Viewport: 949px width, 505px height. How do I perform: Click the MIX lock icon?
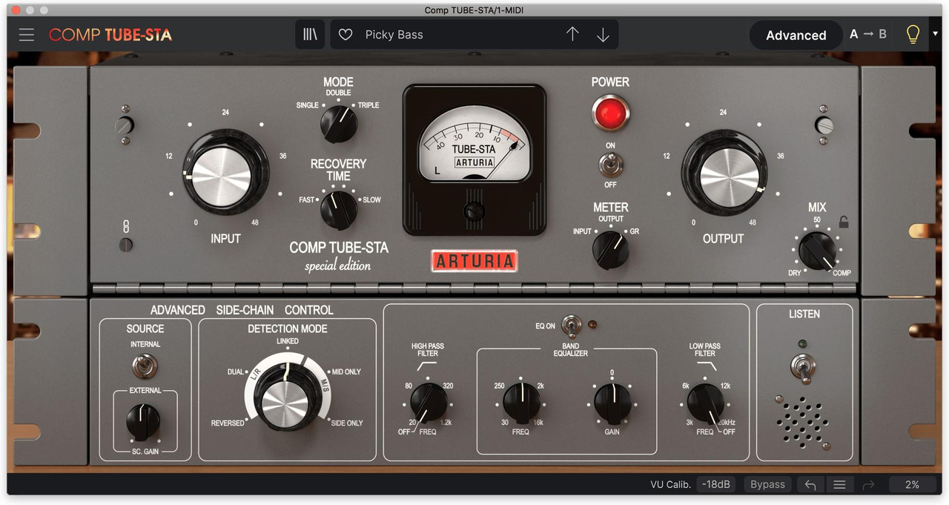coord(843,222)
